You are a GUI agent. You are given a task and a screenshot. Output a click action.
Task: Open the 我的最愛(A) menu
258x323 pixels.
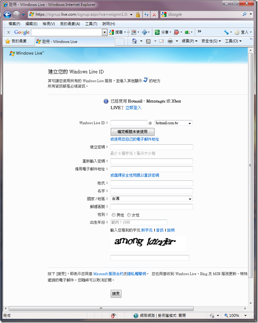click(70, 24)
